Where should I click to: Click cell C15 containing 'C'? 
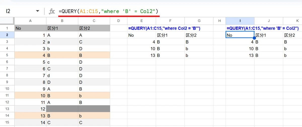coord(94,122)
